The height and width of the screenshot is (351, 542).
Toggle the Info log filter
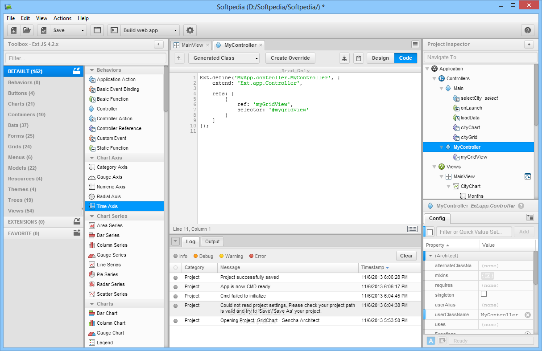pyautogui.click(x=180, y=256)
